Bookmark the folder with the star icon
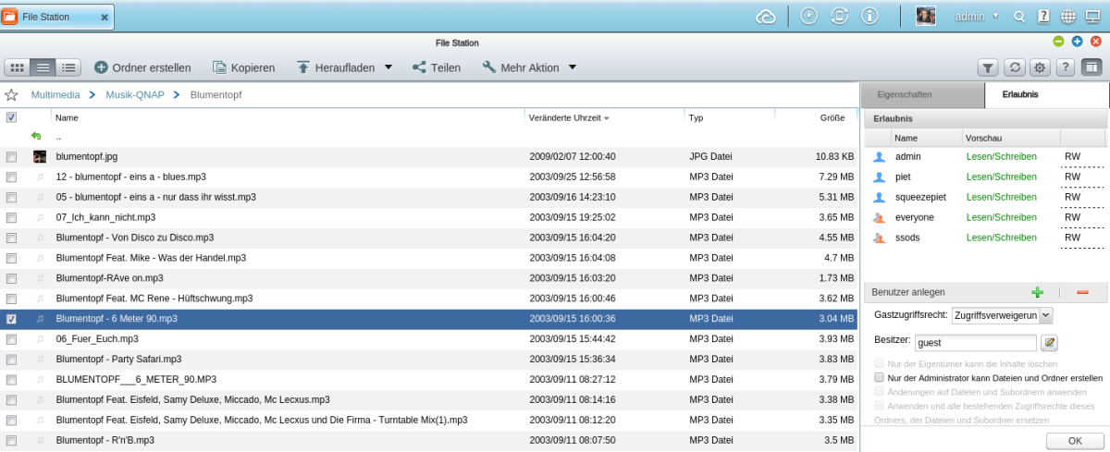The width and height of the screenshot is (1110, 452). coord(12,95)
